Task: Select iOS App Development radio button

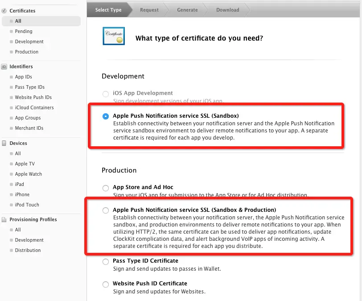Action: click(106, 94)
